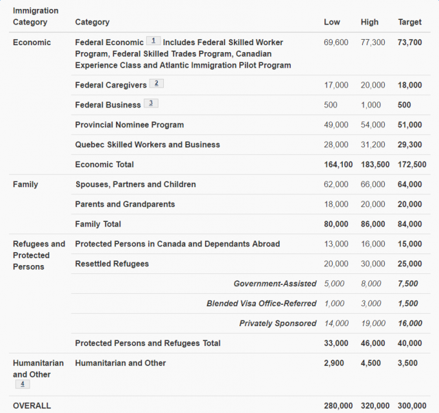Viewport: 439px width, 413px height.
Task: Open footnote 2 beside Federal Caregivers
Action: (x=156, y=84)
